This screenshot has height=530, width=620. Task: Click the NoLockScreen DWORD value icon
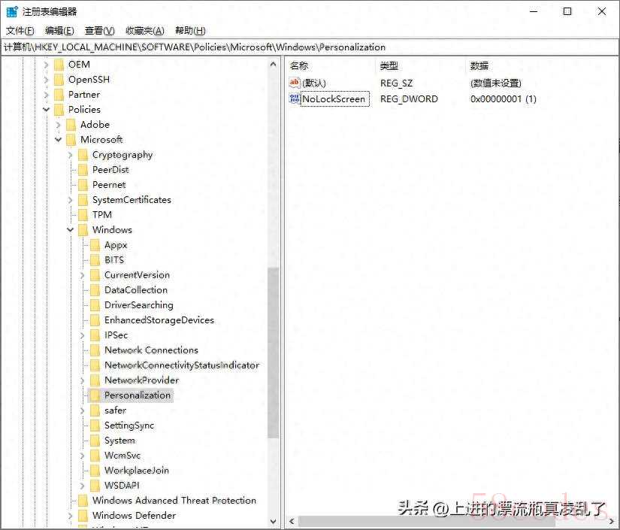coord(295,98)
